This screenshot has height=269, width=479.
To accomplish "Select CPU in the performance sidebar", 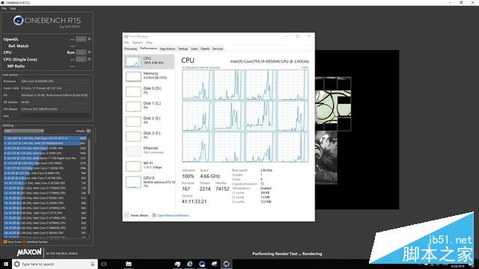I will tap(149, 61).
